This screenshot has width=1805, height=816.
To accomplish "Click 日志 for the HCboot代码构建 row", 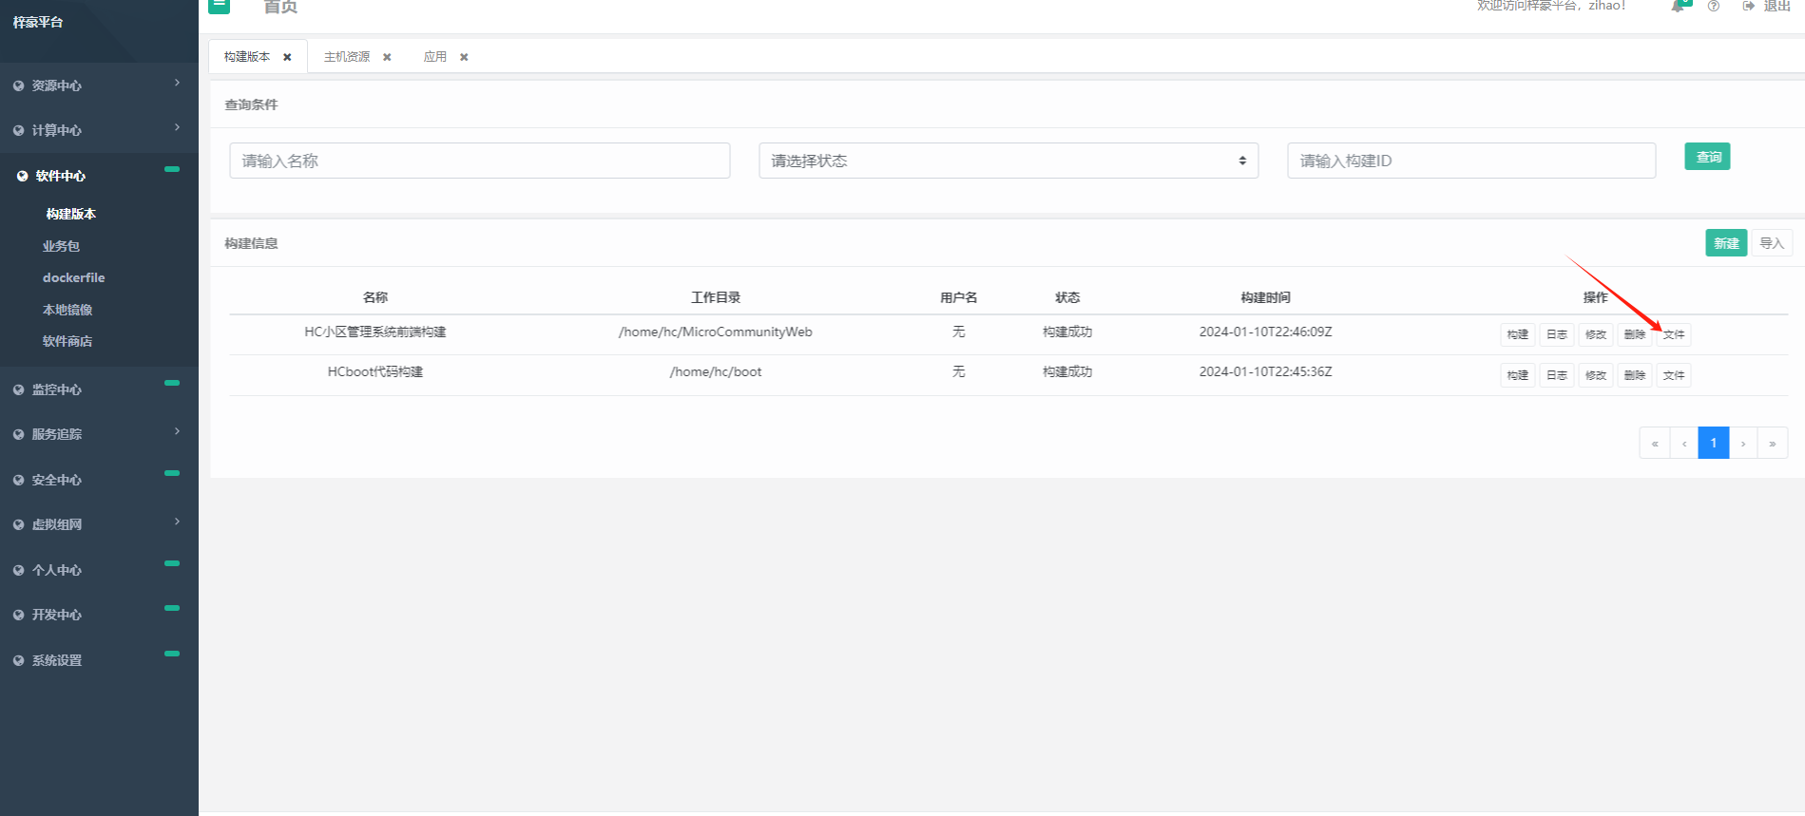I will [x=1556, y=375].
